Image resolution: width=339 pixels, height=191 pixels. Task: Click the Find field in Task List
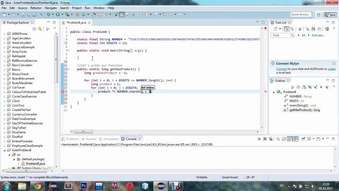tap(282, 35)
